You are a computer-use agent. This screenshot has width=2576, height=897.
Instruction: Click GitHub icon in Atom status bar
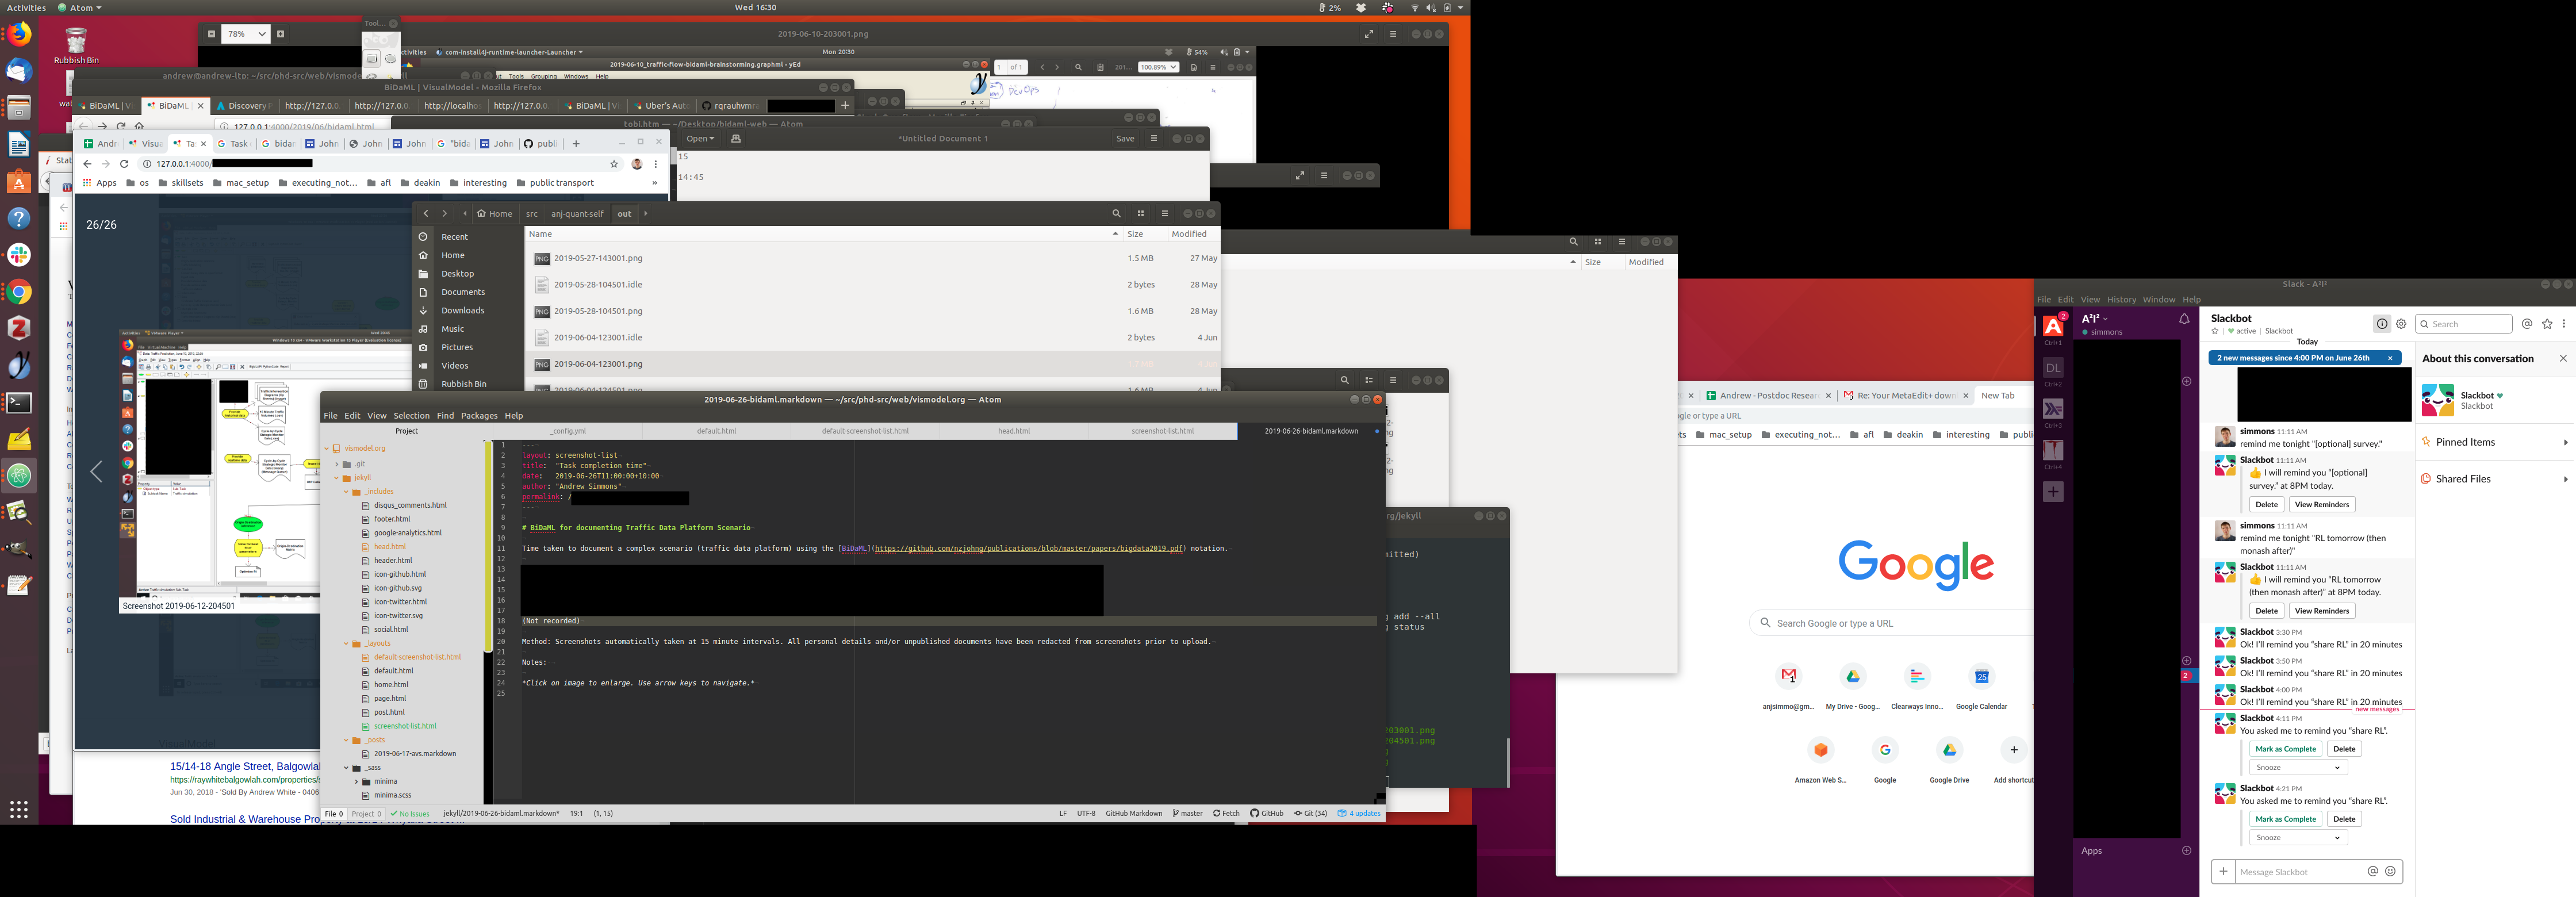pyautogui.click(x=1267, y=814)
